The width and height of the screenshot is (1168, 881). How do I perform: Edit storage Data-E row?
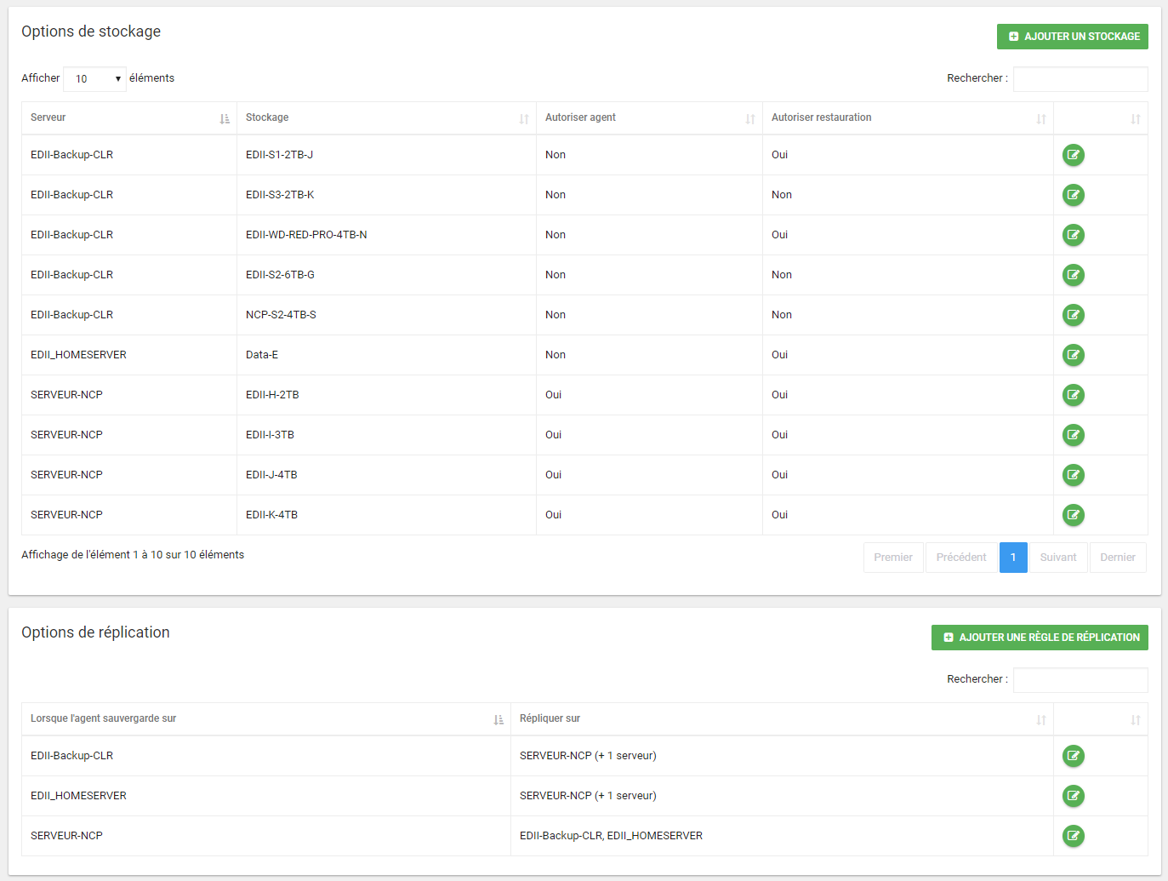[x=1074, y=355]
